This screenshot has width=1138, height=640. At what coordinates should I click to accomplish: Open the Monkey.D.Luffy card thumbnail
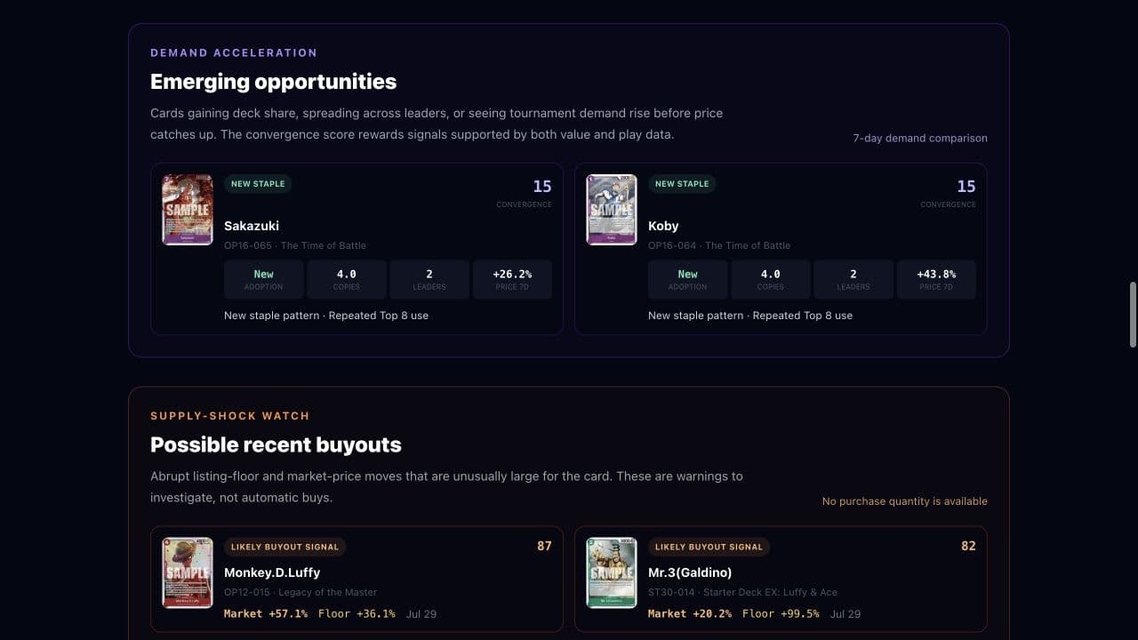(x=188, y=572)
